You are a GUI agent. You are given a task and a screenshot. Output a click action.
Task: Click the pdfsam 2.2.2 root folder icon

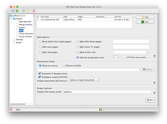[x=11, y=16]
